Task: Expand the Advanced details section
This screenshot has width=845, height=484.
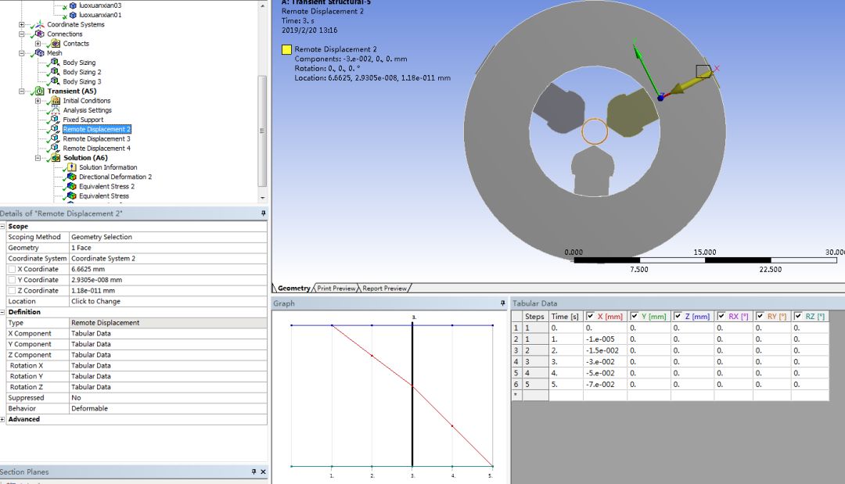Action: (x=2, y=419)
